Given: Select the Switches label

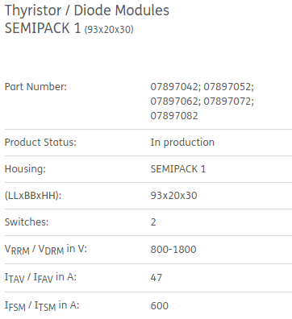Looking at the screenshot, I should (x=27, y=222).
